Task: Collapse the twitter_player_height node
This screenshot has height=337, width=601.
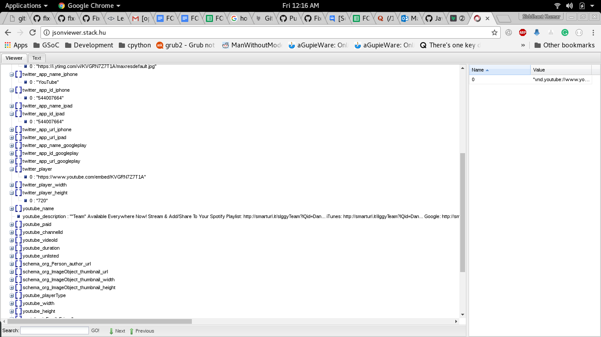Action: point(12,193)
